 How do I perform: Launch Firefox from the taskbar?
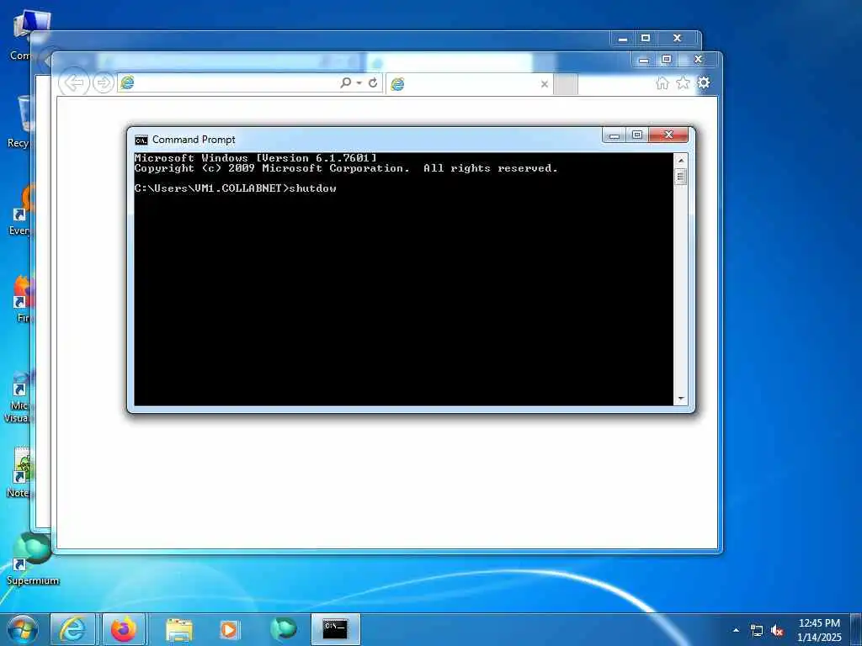124,629
